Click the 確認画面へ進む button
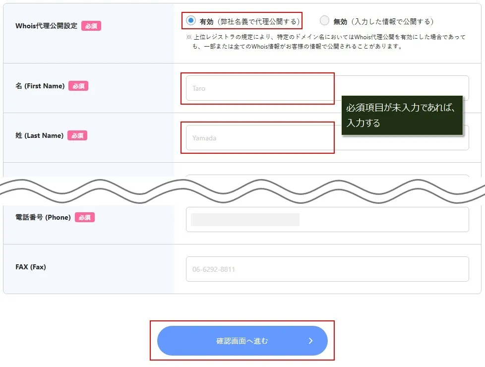Image resolution: width=485 pixels, height=367 pixels. 242,341
